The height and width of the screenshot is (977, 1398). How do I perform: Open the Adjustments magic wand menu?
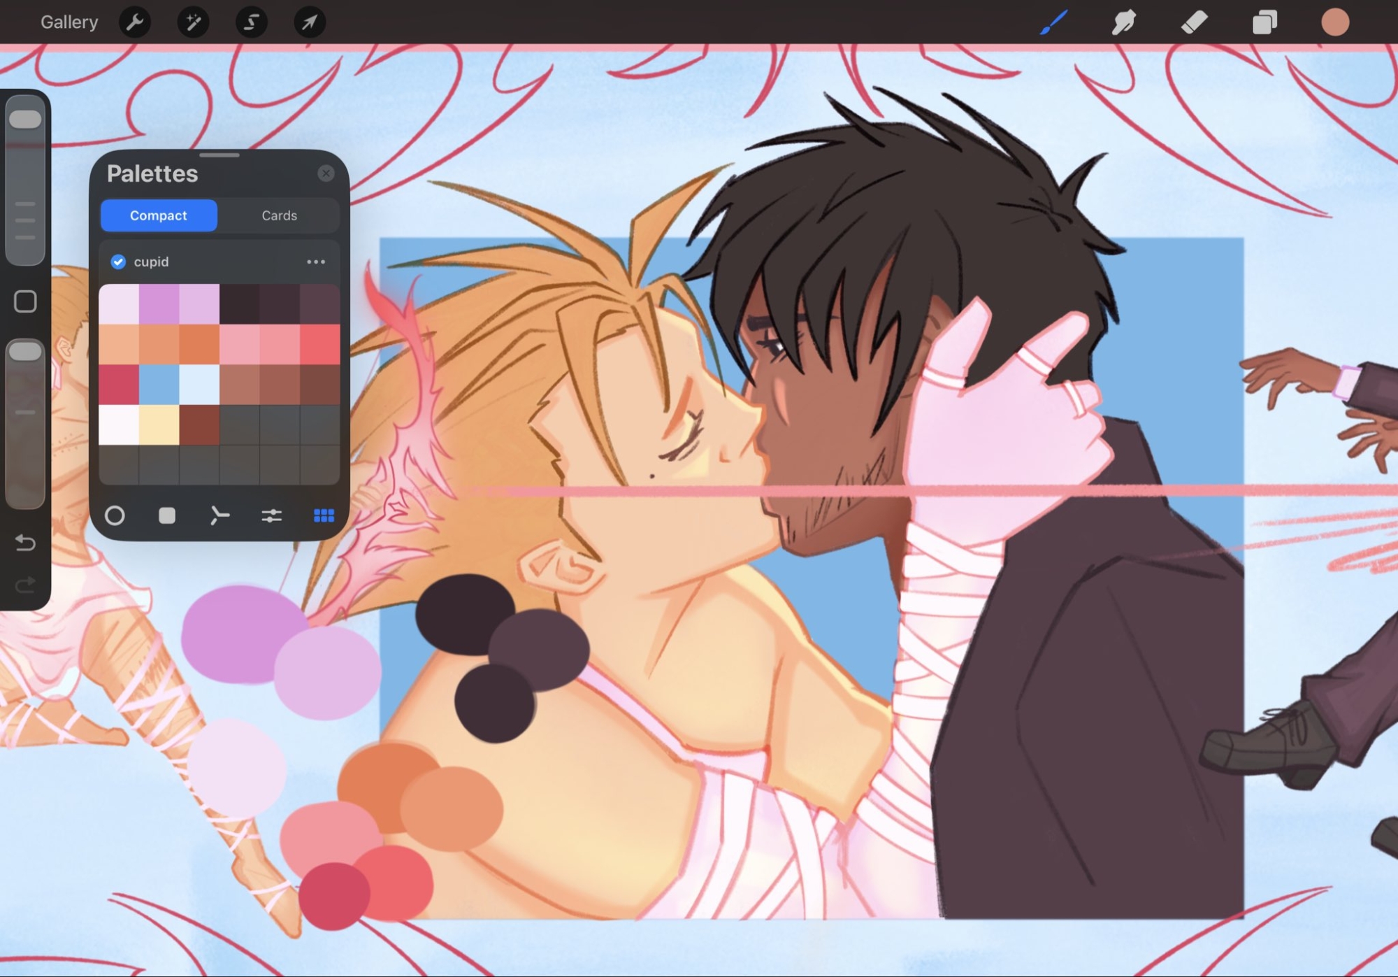(193, 22)
